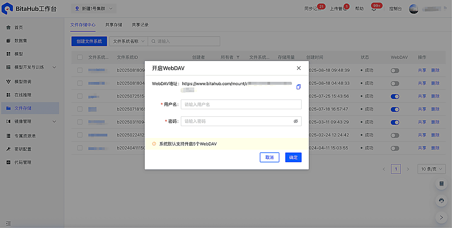Copy the WebDAV address with the copy icon
Viewport: 452px width, 228px height.
(x=299, y=87)
